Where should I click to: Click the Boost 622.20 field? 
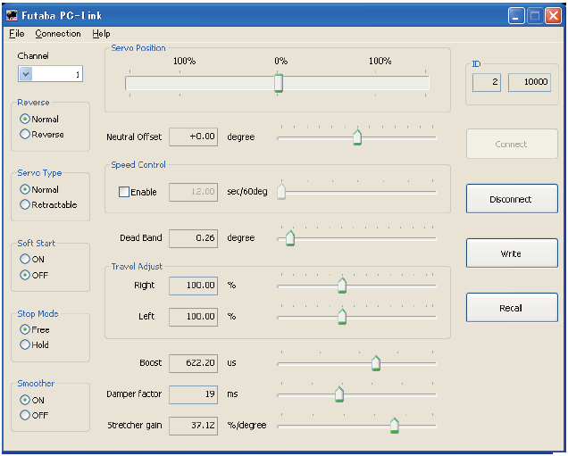(194, 363)
